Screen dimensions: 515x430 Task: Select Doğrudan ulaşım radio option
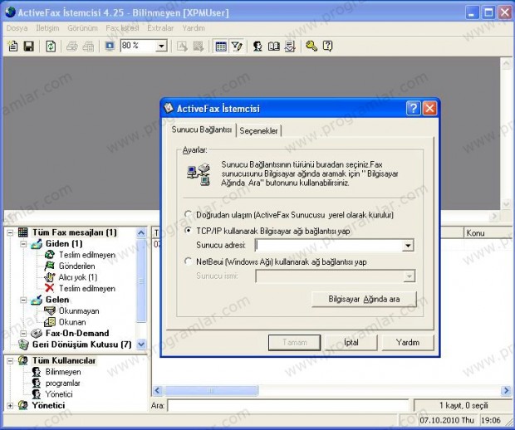click(x=189, y=215)
